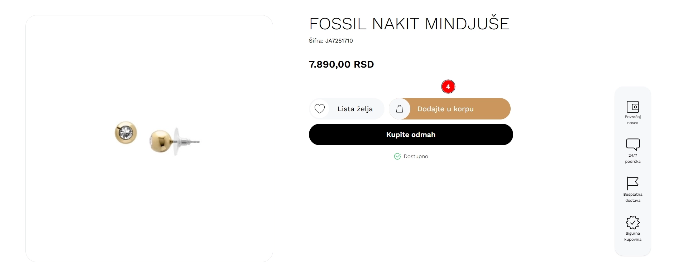Screen dimensions: 678x269
Task: Click the 7.890,00 RSD price
Action: (342, 64)
